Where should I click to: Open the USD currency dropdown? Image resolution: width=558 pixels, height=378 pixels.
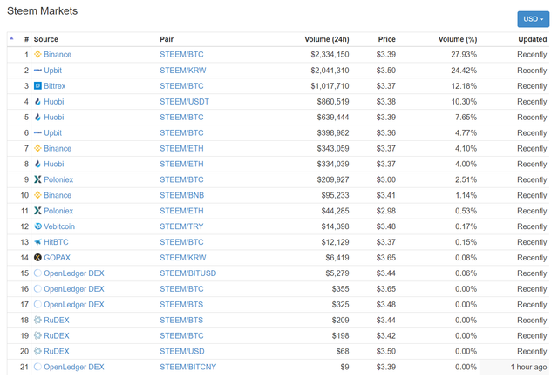[x=533, y=19]
